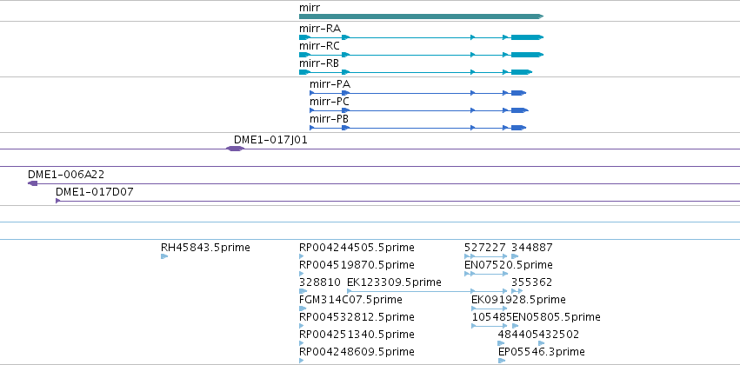Click the mirr-PC protein label
Screen dimensions: 740x365
click(x=330, y=102)
